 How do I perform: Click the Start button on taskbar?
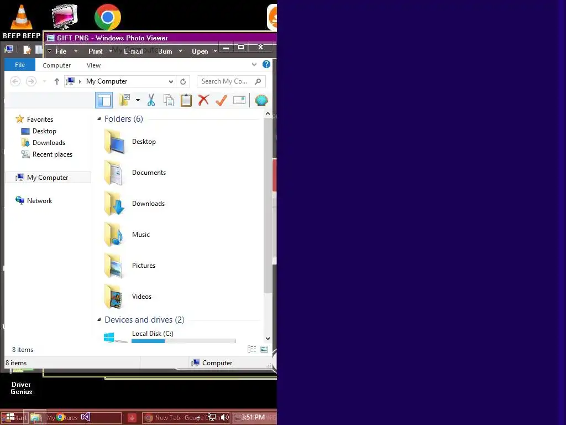14,417
